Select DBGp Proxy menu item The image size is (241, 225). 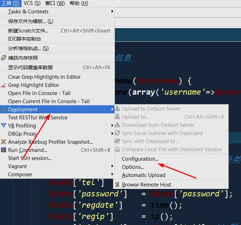coord(57,134)
